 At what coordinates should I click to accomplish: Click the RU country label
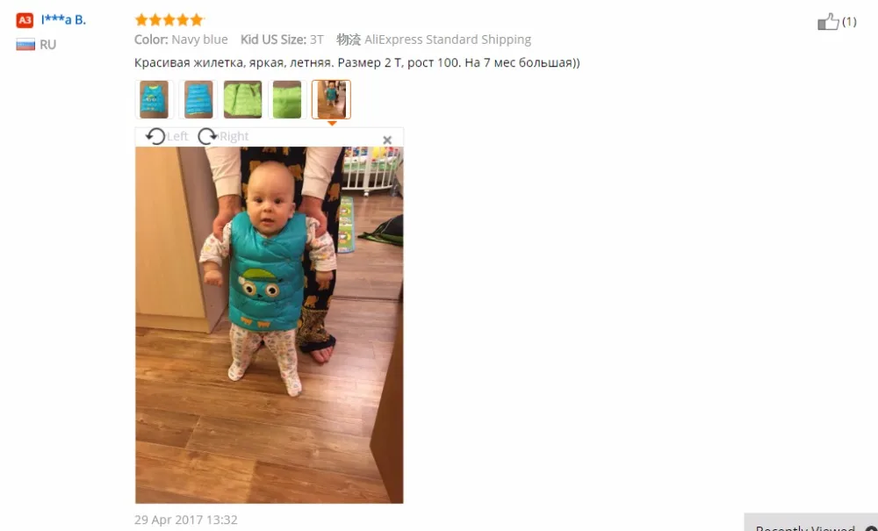pyautogui.click(x=48, y=45)
